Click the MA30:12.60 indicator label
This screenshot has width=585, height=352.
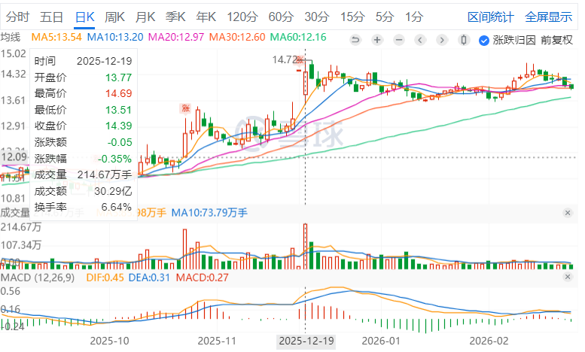pyautogui.click(x=237, y=37)
